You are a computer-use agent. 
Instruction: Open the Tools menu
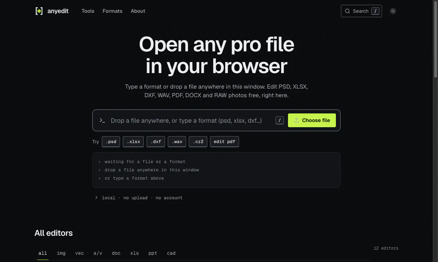coord(88,11)
